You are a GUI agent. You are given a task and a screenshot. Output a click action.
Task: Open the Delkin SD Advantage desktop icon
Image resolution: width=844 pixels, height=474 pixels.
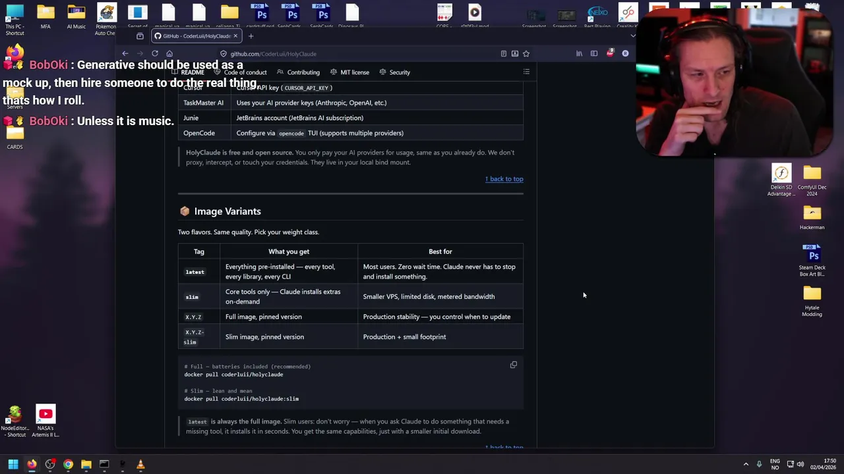781,180
